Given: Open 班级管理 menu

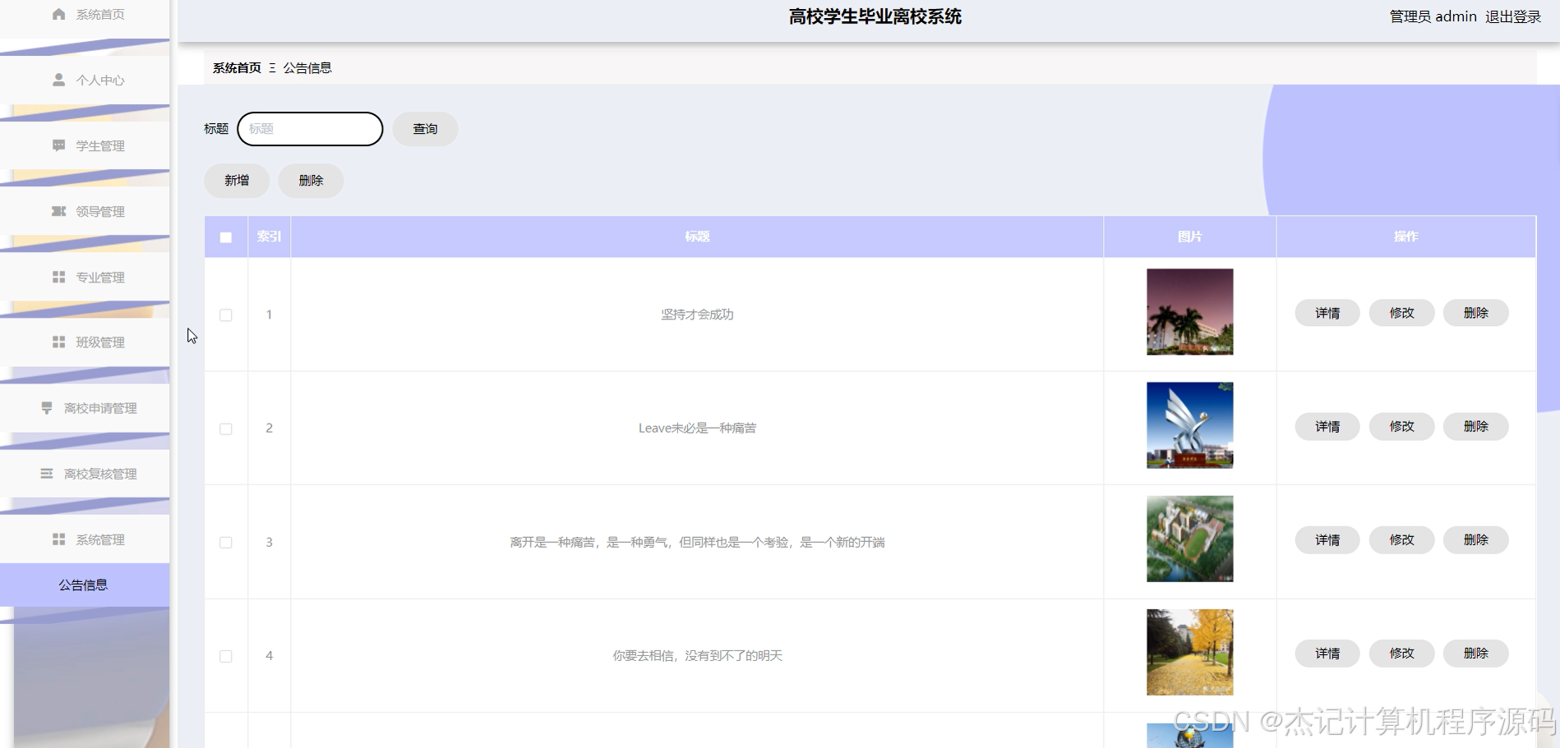Looking at the screenshot, I should (85, 342).
